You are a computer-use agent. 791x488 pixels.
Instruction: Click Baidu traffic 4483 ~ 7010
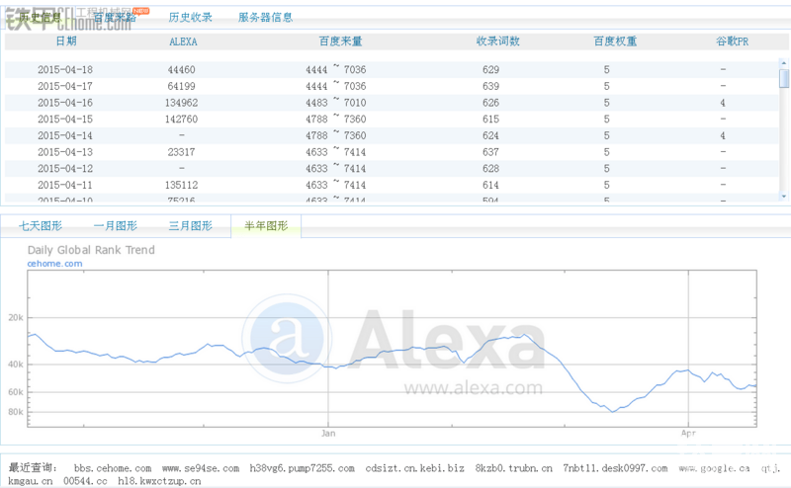tap(336, 103)
